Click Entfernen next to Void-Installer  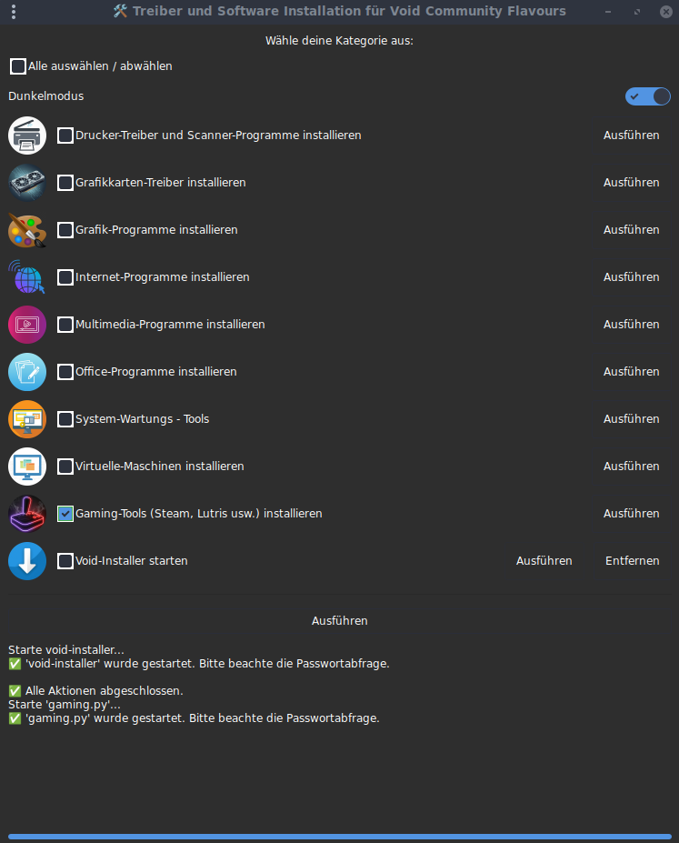[x=632, y=561]
